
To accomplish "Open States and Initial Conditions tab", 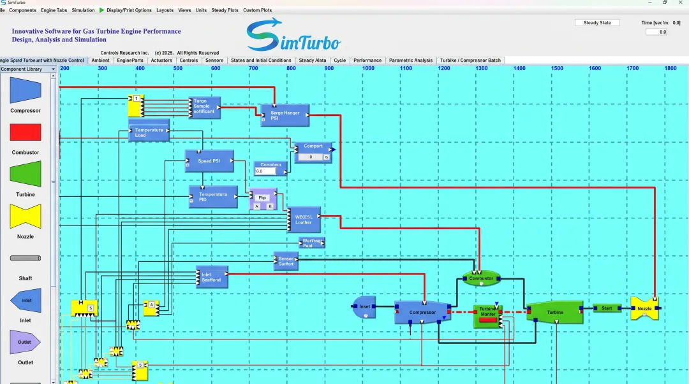I will (261, 60).
